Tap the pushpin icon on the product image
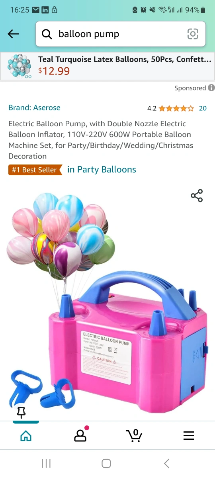215x478 pixels. tap(21, 413)
